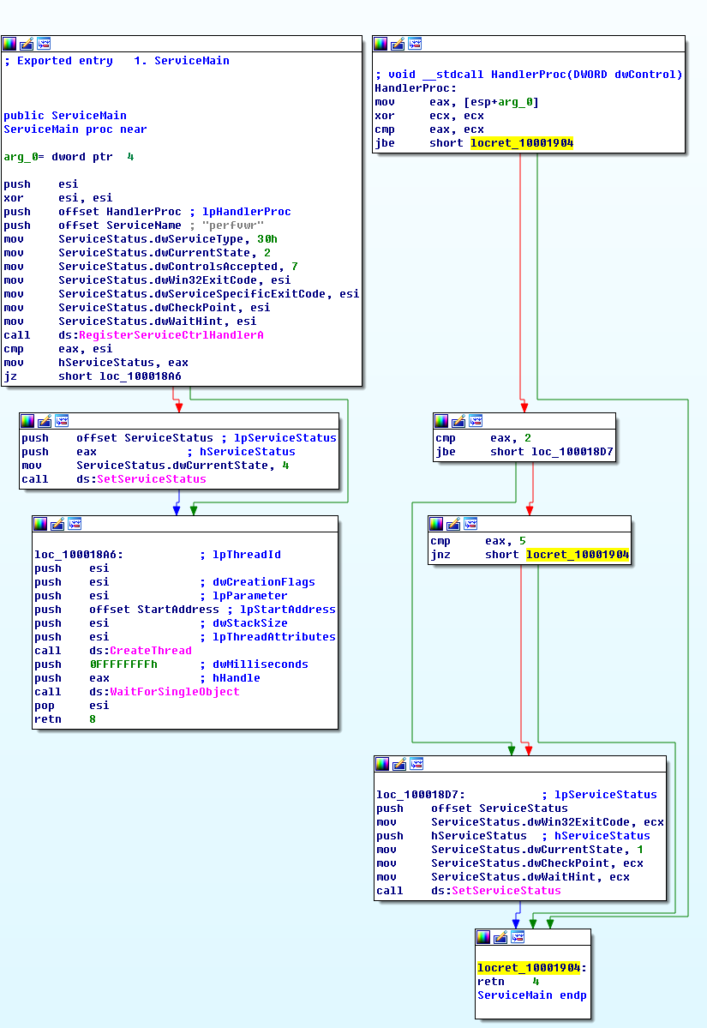Click the color icon on the loc_100018A6 block
Screen dimensions: 707x1028
pos(41,524)
